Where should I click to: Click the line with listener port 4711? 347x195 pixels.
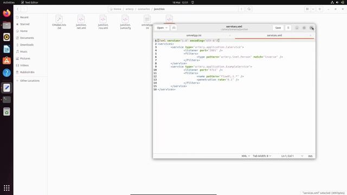tap(203, 70)
